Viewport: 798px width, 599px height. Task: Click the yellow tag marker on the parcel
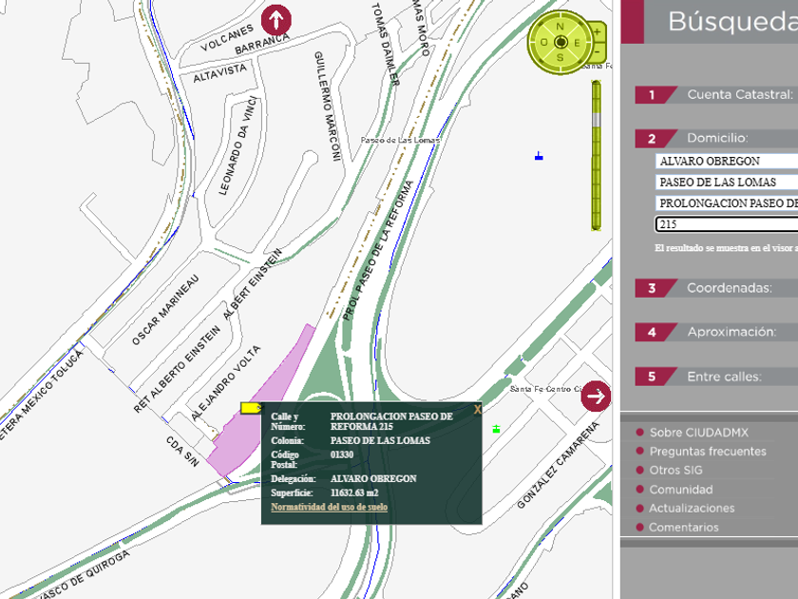point(251,408)
